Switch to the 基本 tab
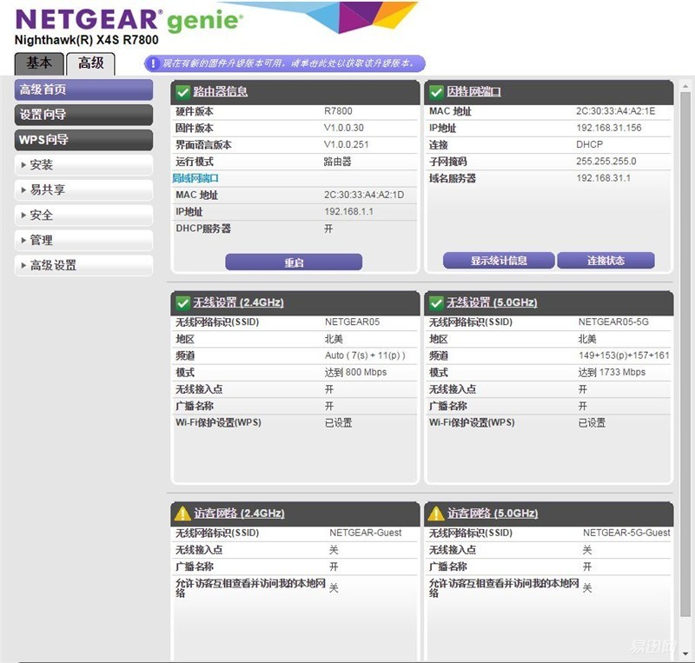This screenshot has height=663, width=695. click(39, 63)
